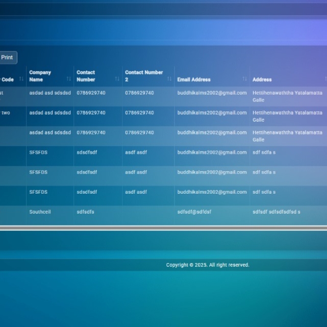Image resolution: width=327 pixels, height=327 pixels.
Task: Click the Copyright © 2025 footer text
Action: 207,265
